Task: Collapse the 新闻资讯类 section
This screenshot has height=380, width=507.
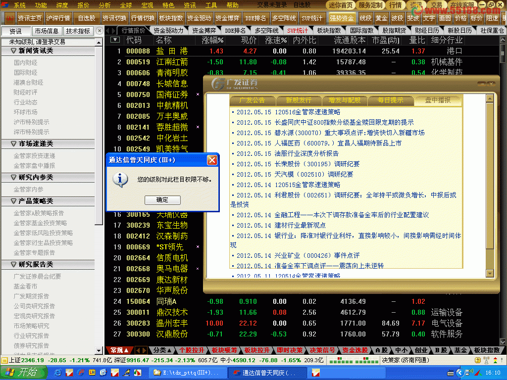Action: (14, 51)
